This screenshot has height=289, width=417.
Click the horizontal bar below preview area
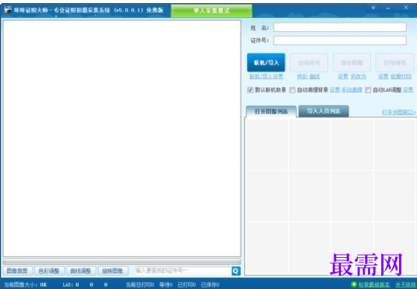[122, 262]
